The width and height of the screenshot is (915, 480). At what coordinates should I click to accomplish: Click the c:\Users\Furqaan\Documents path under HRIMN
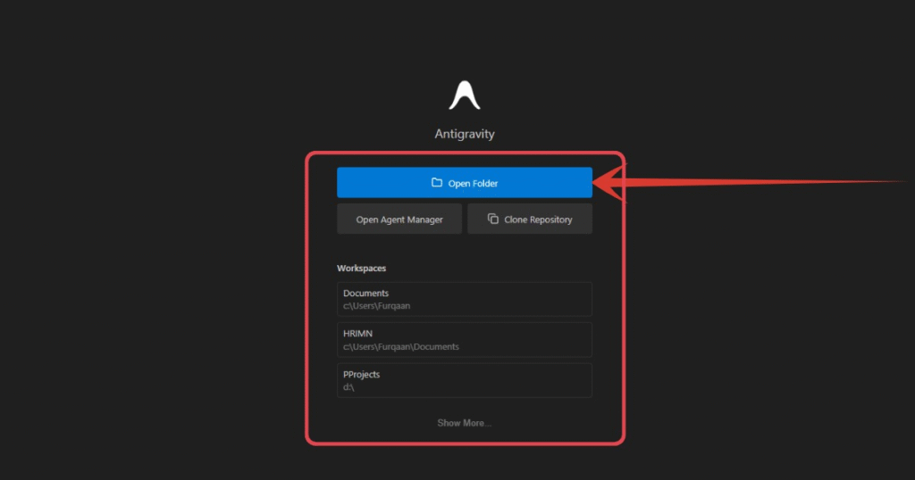tap(400, 347)
